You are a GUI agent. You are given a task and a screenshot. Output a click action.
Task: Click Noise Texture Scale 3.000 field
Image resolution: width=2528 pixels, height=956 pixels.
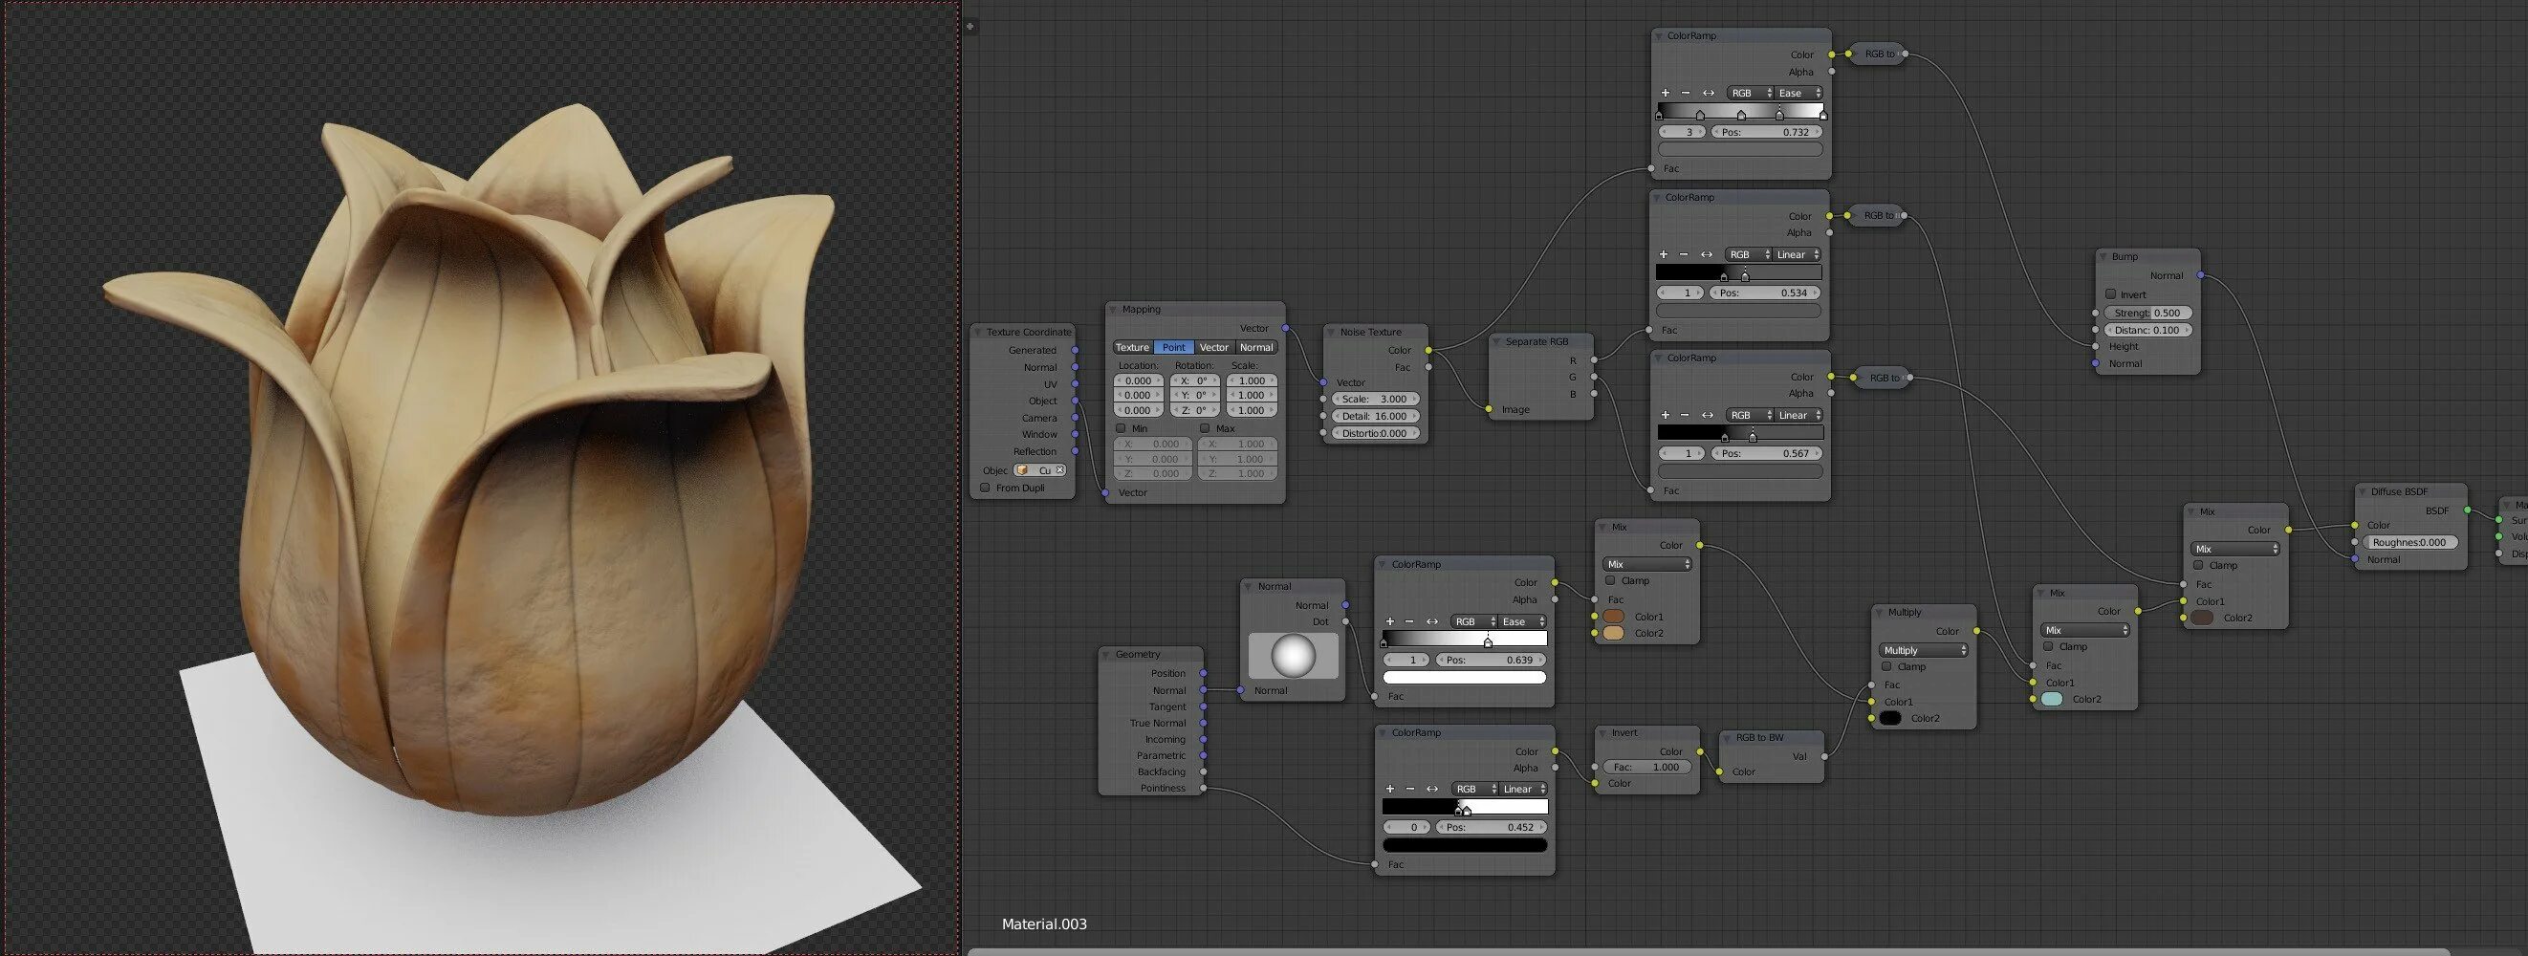[1375, 400]
